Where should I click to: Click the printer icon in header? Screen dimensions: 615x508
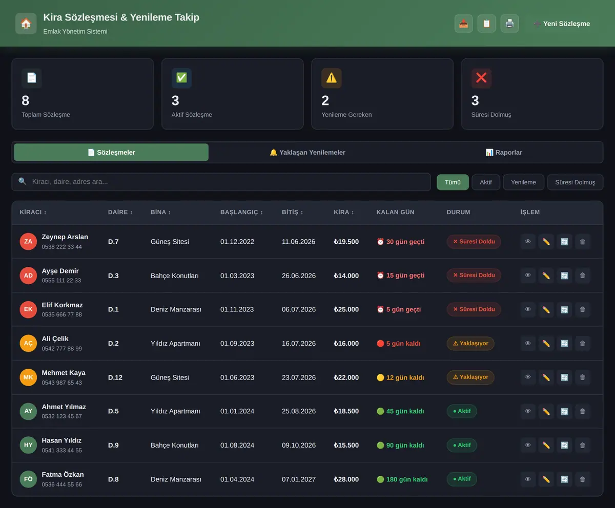pyautogui.click(x=510, y=24)
